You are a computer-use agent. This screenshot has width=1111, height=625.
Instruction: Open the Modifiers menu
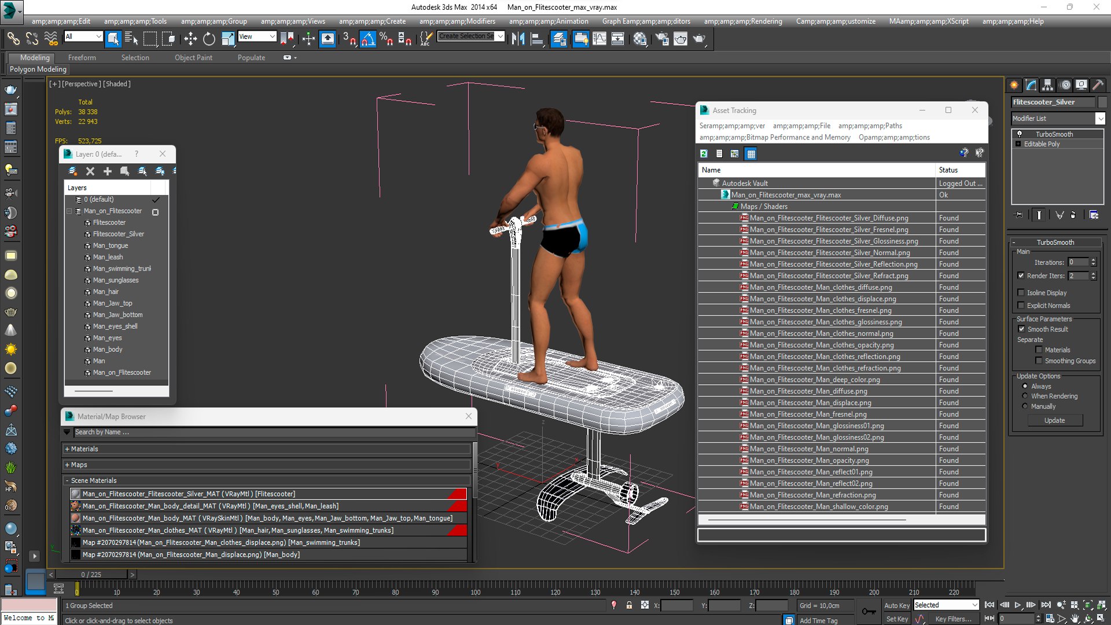click(x=457, y=21)
